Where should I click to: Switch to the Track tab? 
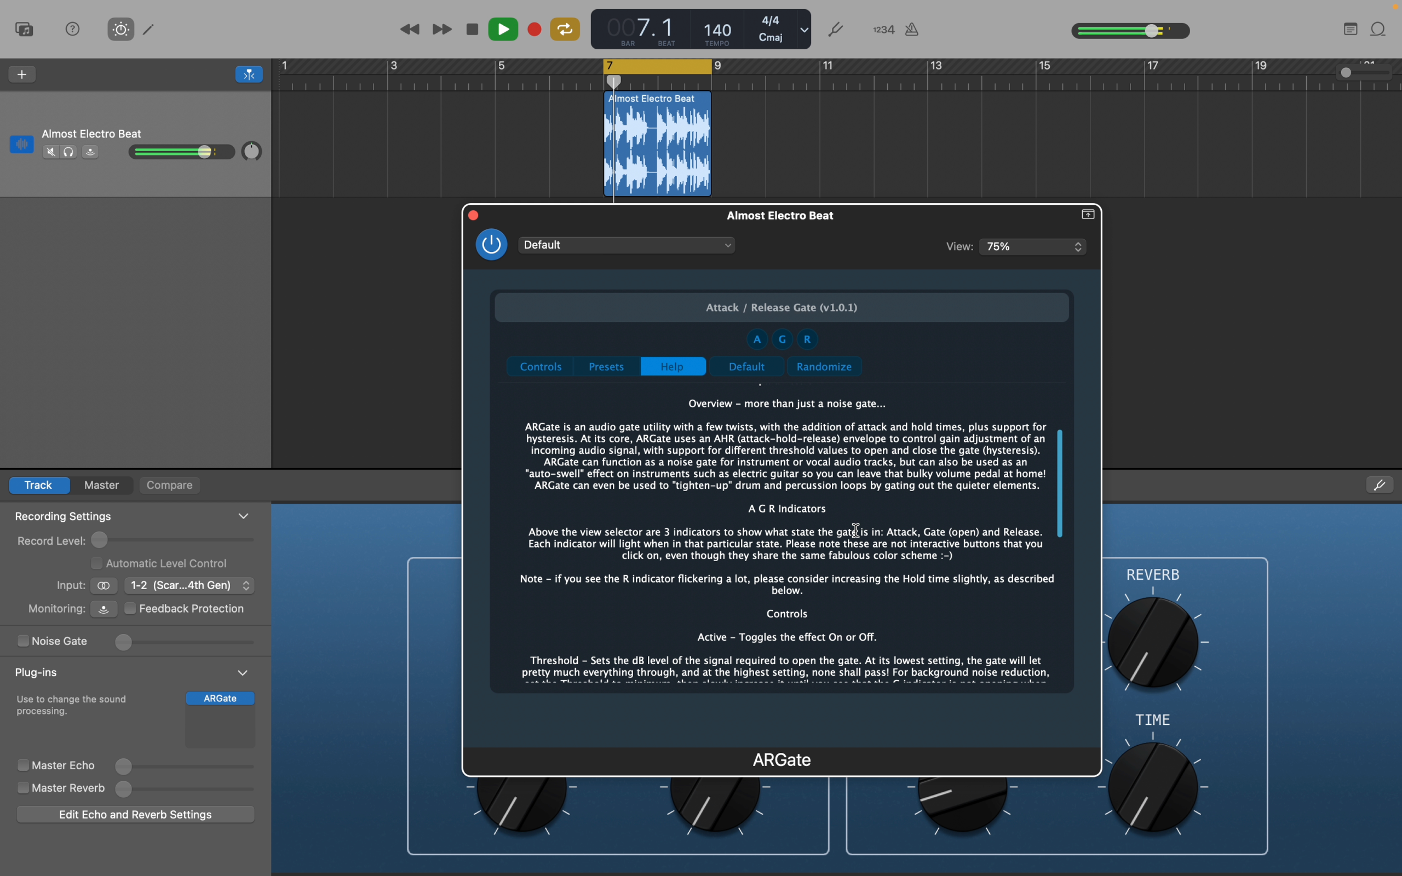click(x=39, y=485)
